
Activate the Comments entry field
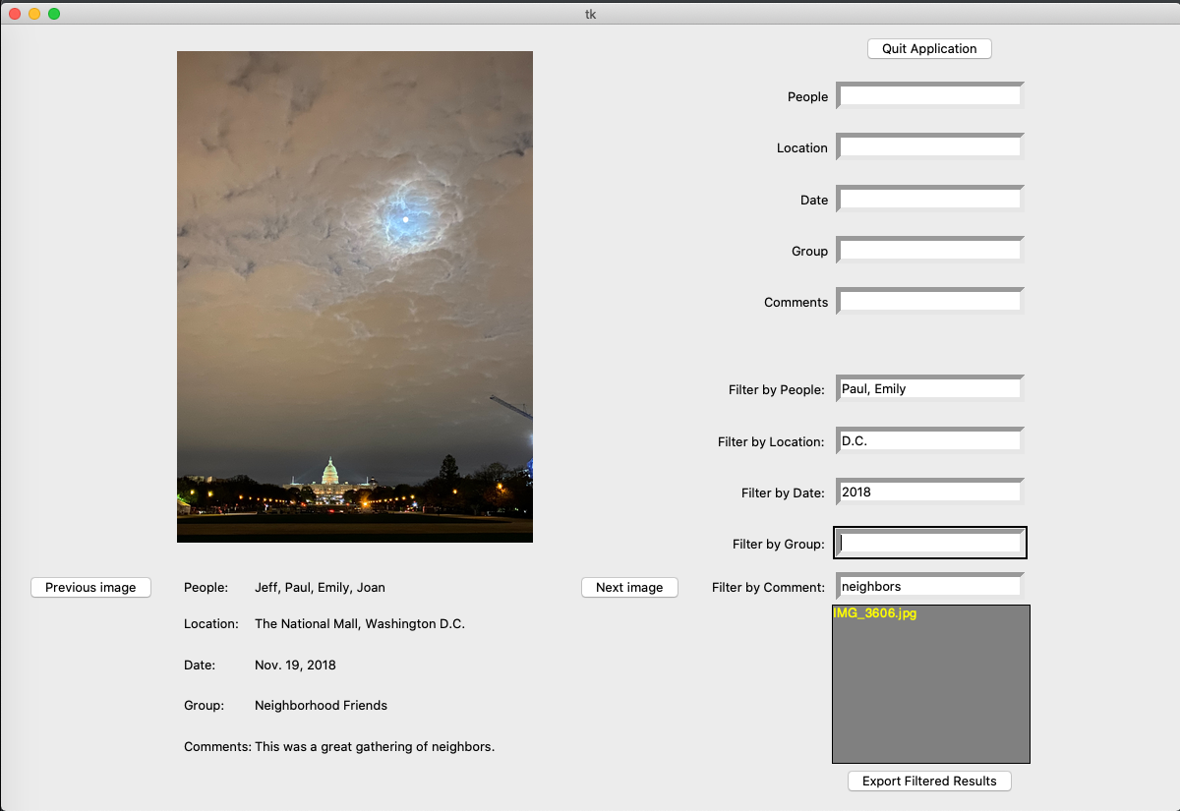coord(930,301)
